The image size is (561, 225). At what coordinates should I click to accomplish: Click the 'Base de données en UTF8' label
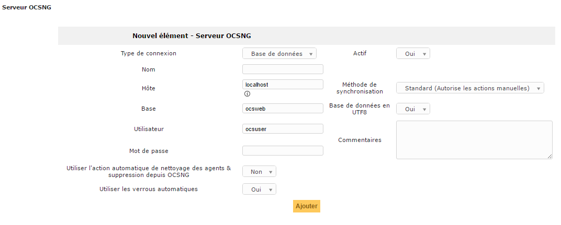point(360,109)
